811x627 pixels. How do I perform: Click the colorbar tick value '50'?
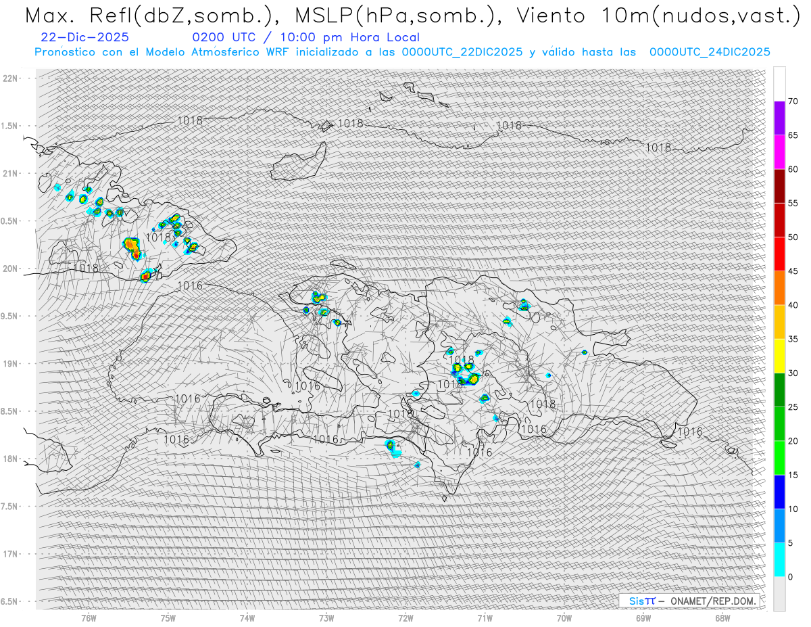coord(793,237)
